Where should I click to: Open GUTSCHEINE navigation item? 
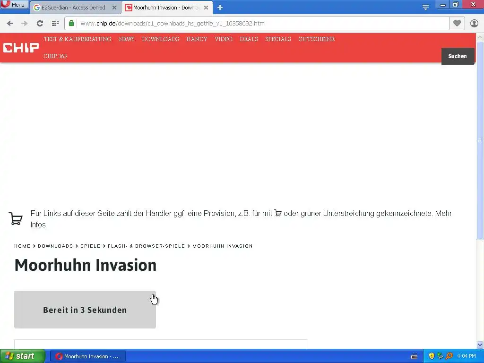pyautogui.click(x=316, y=39)
